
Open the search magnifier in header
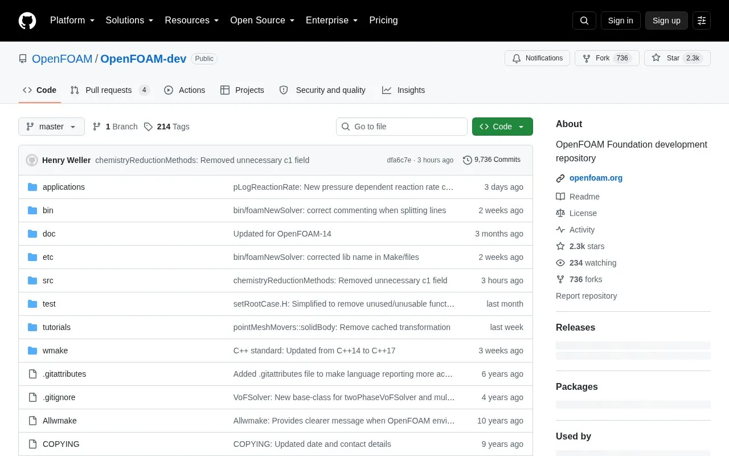584,21
